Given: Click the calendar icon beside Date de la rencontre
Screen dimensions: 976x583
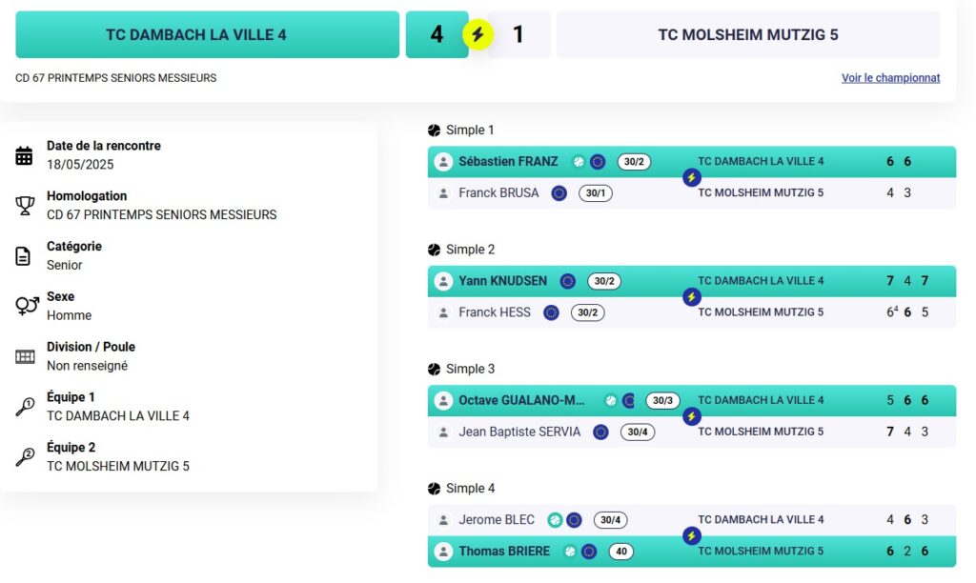Looking at the screenshot, I should (x=24, y=155).
